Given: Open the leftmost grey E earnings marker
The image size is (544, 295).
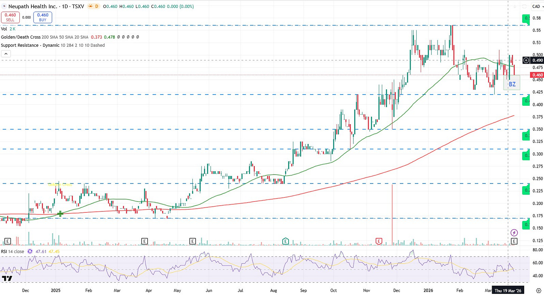Looking at the screenshot, I should click(7, 241).
